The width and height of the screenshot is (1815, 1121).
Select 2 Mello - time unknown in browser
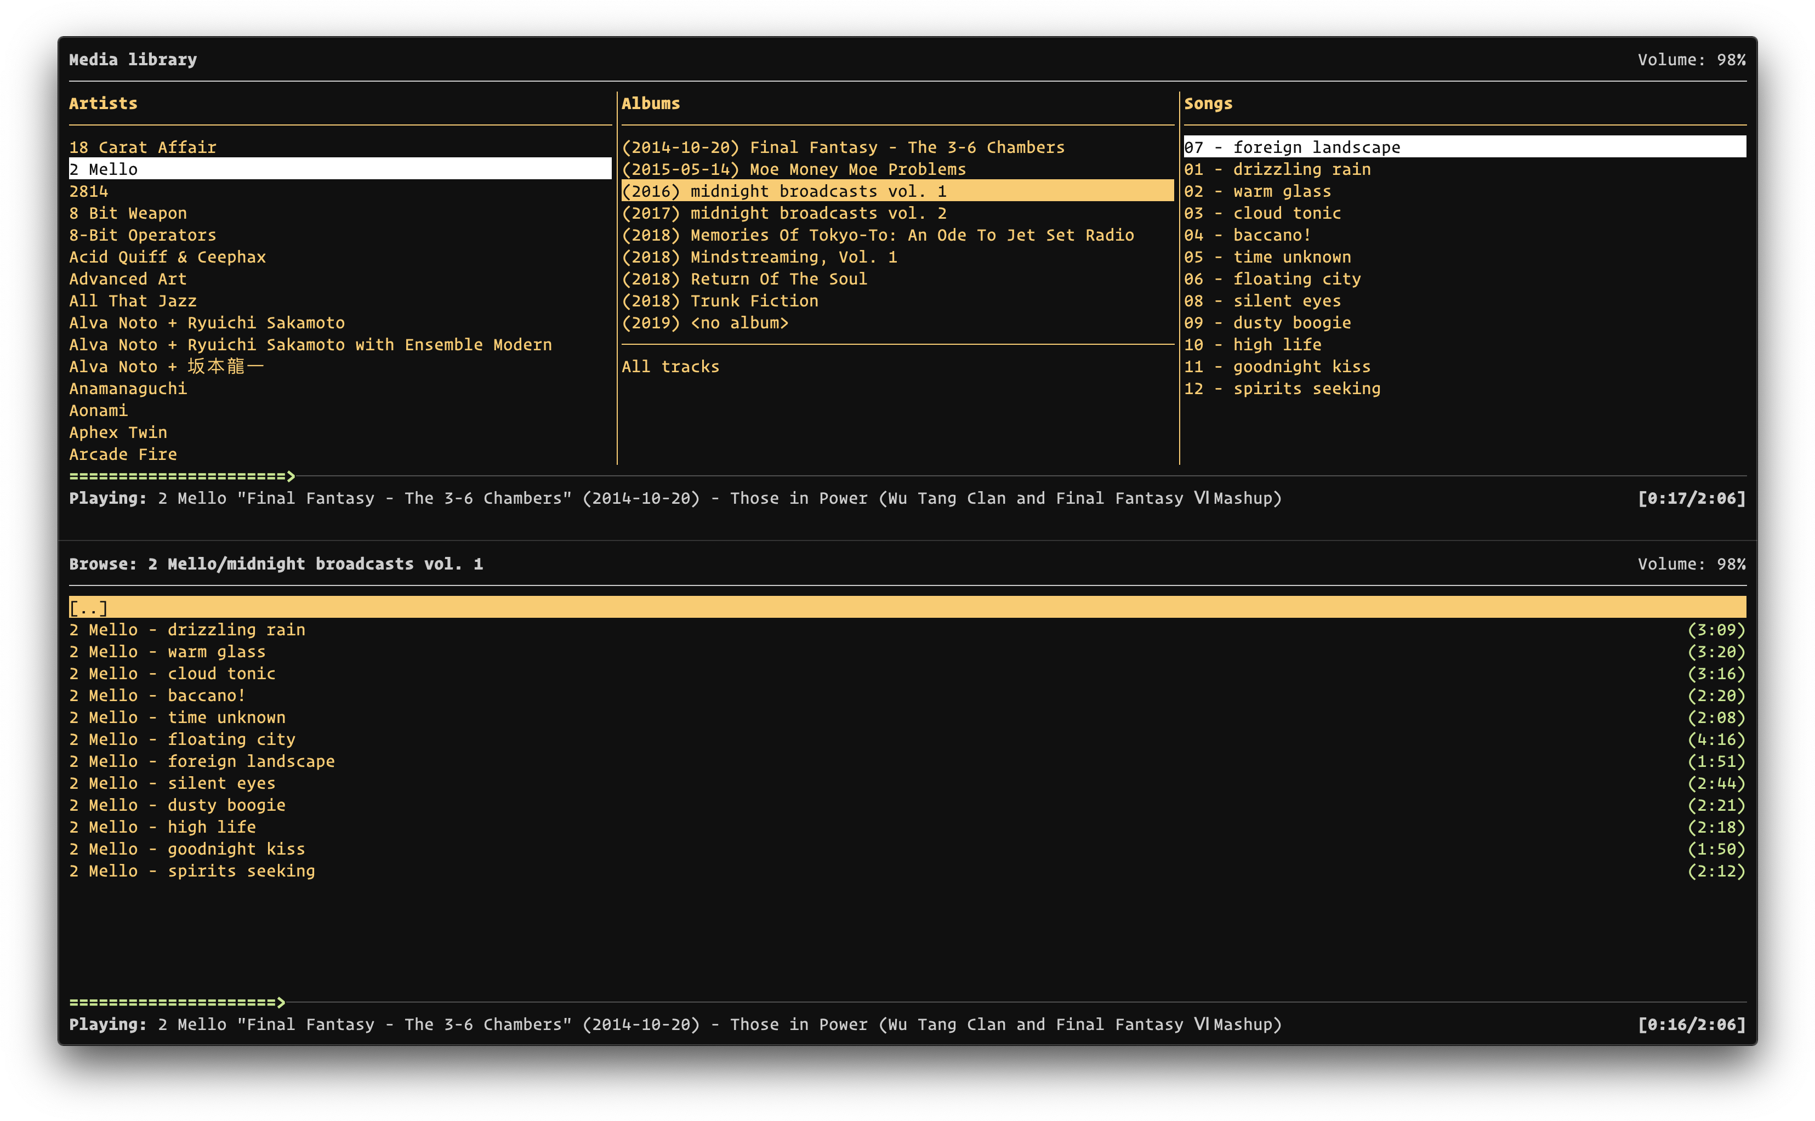point(908,717)
